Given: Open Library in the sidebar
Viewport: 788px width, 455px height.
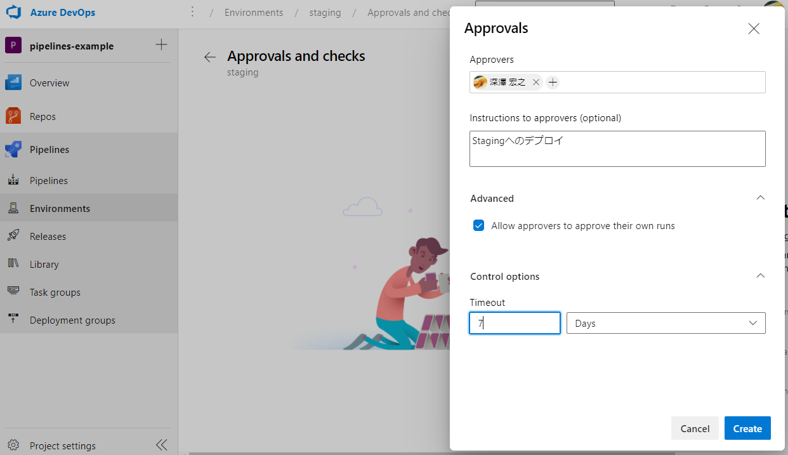Looking at the screenshot, I should (44, 264).
